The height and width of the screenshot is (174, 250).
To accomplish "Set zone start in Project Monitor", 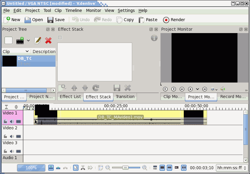I will pos(165,89).
